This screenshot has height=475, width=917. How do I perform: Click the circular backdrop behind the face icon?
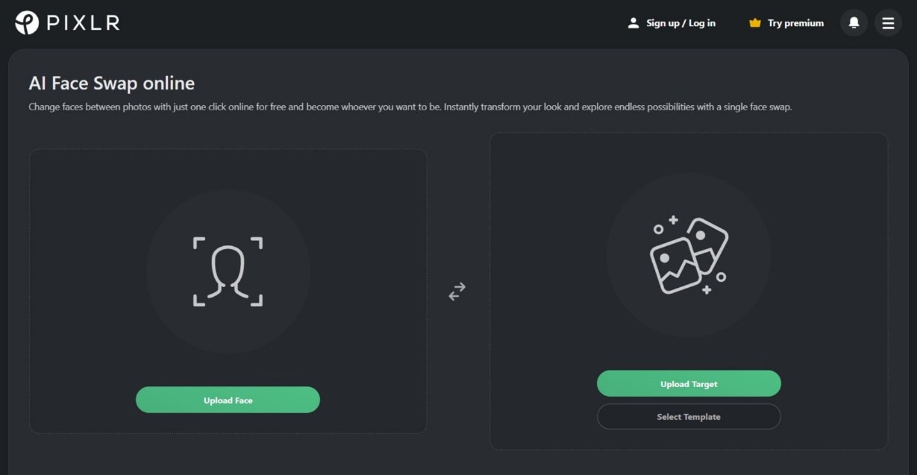(x=228, y=272)
